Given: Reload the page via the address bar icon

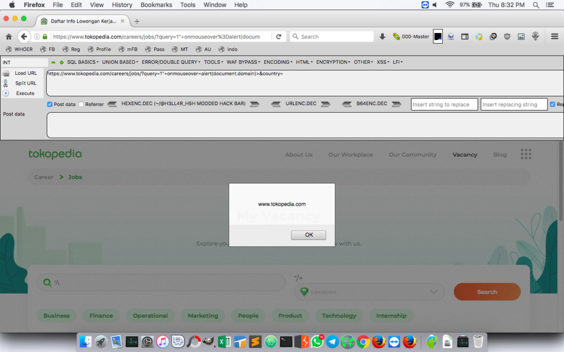Looking at the screenshot, I should tap(279, 36).
